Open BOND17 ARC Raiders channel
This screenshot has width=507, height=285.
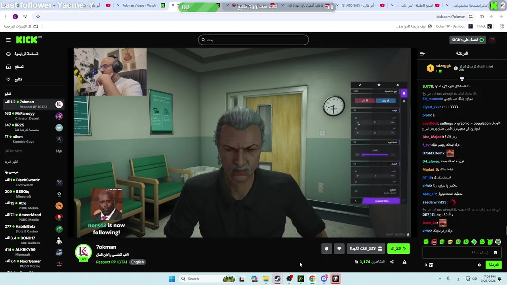point(33,240)
